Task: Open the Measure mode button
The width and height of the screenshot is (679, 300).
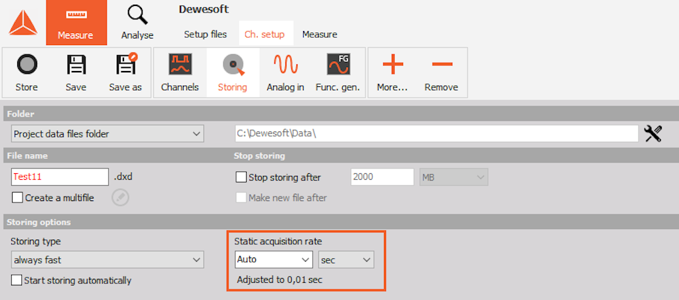Action: pyautogui.click(x=76, y=23)
